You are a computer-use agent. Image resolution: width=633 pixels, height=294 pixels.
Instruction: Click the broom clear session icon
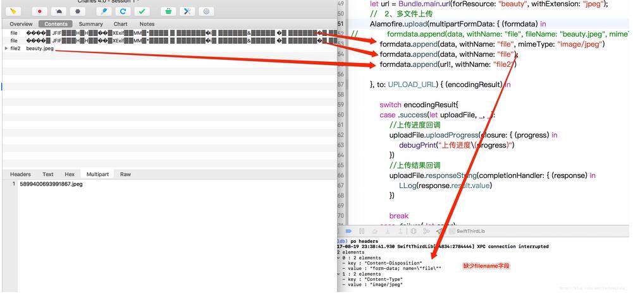[14, 11]
